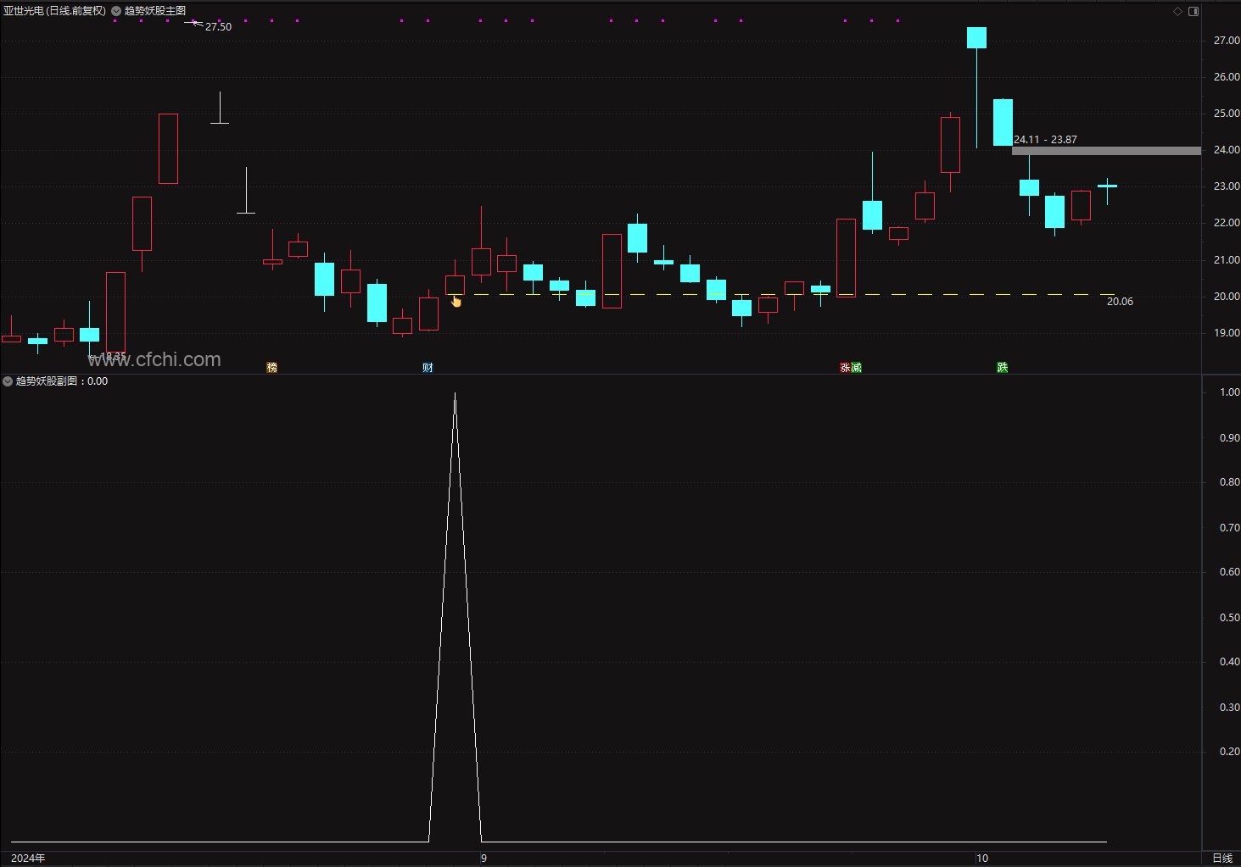Click the hand pointer signal marker
Screen dimensions: 1241x867
(456, 301)
